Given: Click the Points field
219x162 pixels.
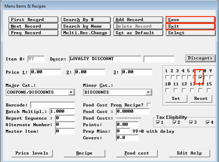Looking at the screenshot, I should (127, 125).
